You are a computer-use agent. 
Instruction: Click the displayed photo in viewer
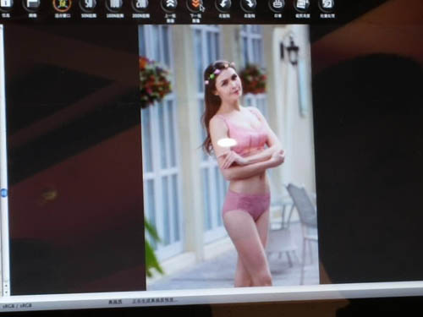(229, 156)
